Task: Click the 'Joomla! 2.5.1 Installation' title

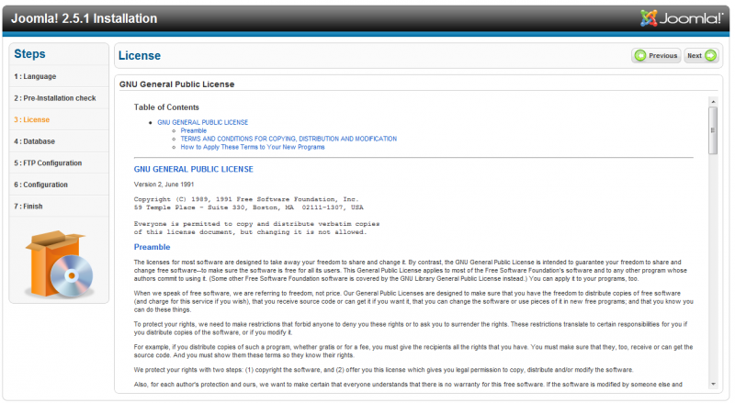Action: point(84,18)
